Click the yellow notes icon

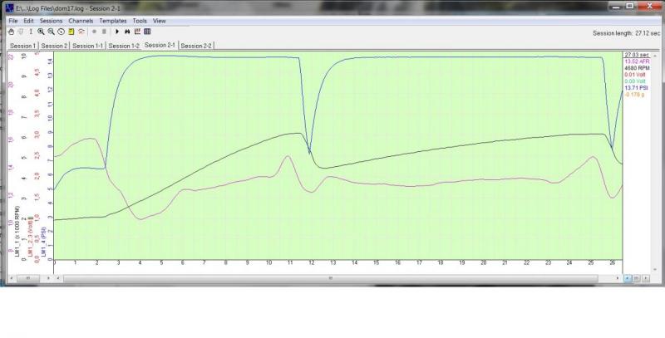71,32
